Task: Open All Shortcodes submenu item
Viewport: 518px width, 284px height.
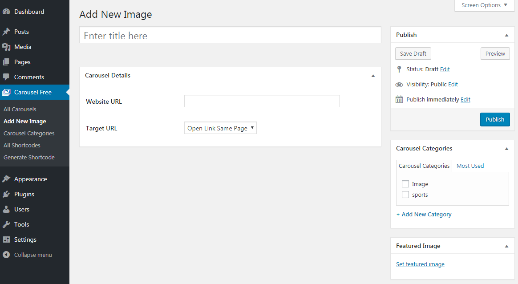Action: point(22,145)
